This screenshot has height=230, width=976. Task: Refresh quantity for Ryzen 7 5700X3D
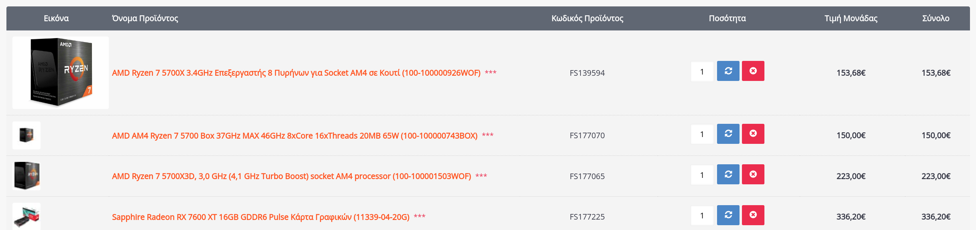pyautogui.click(x=728, y=174)
